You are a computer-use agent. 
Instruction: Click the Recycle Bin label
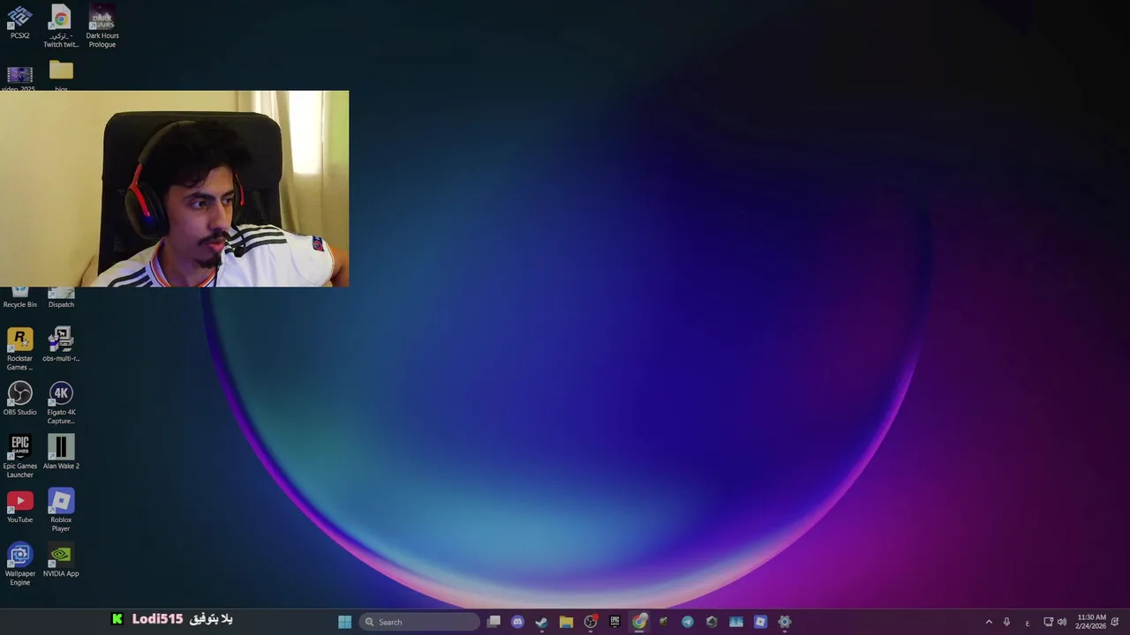[19, 304]
